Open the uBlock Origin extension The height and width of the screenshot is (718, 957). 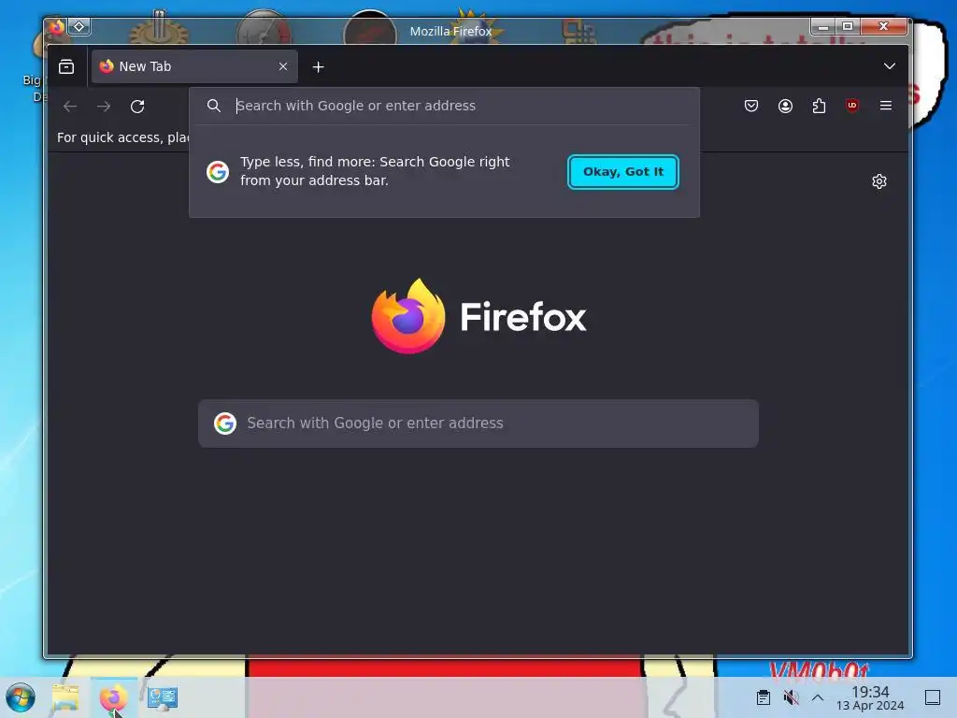click(x=852, y=106)
